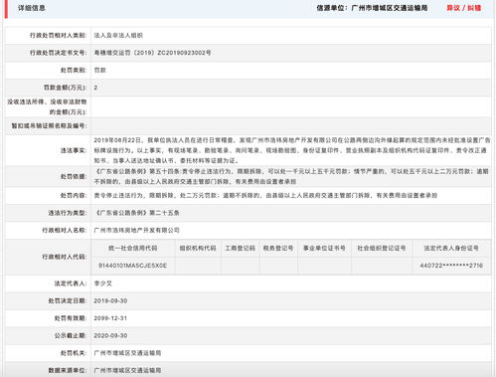
Task: Select the 详细信息 section heading
Action: click(32, 8)
